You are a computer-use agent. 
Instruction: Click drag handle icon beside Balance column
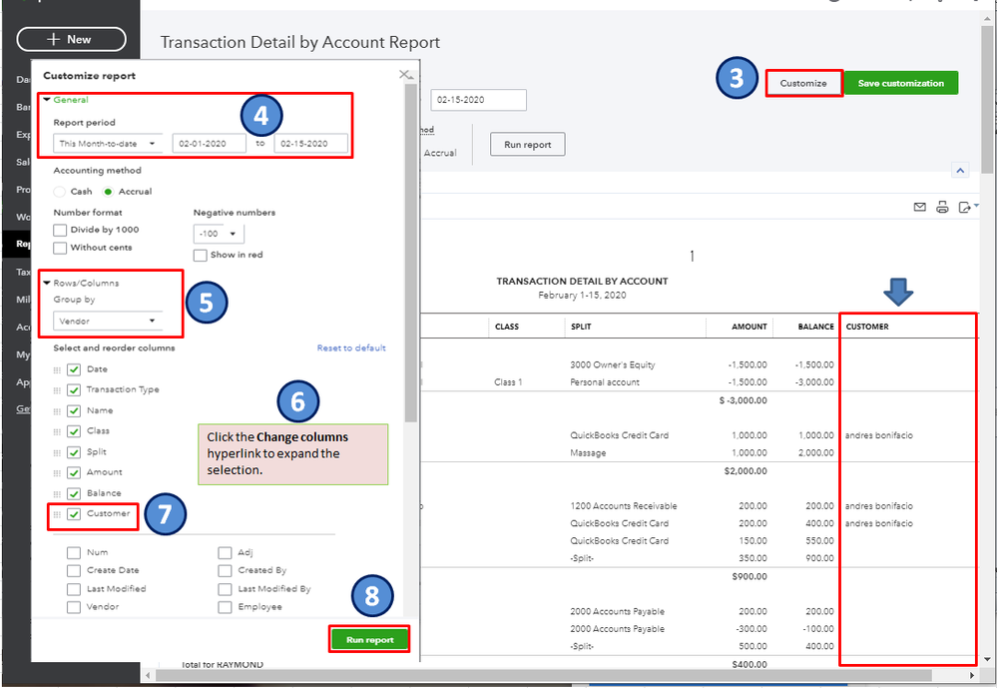point(57,494)
